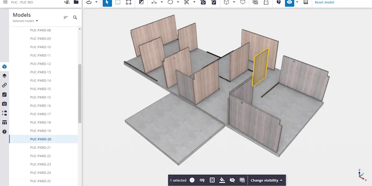Screen dimensions: 372x186
Task: Select PUC-PARD-12 in the models list
Action: click(41, 64)
